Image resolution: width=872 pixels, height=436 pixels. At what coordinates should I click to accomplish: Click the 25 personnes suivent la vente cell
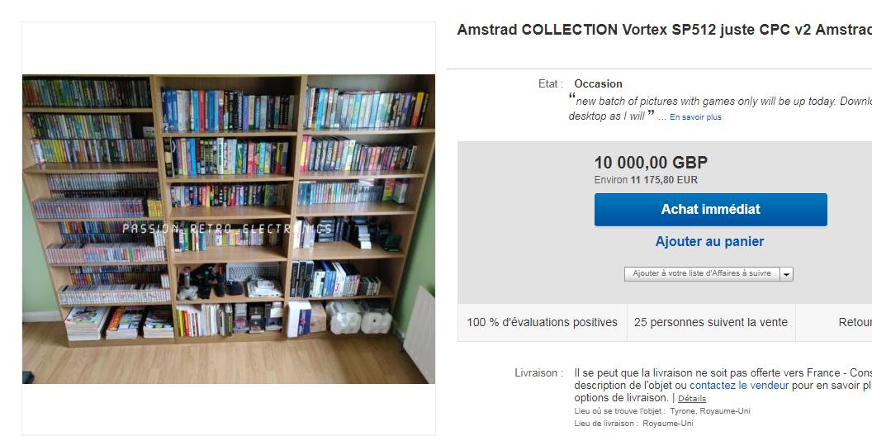pyautogui.click(x=711, y=323)
